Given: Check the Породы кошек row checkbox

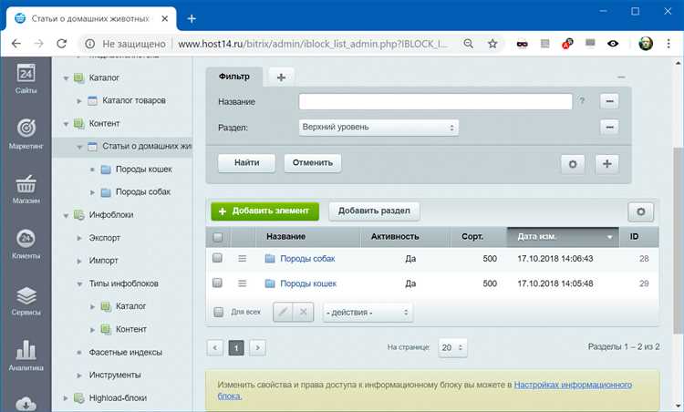Looking at the screenshot, I should click(217, 283).
